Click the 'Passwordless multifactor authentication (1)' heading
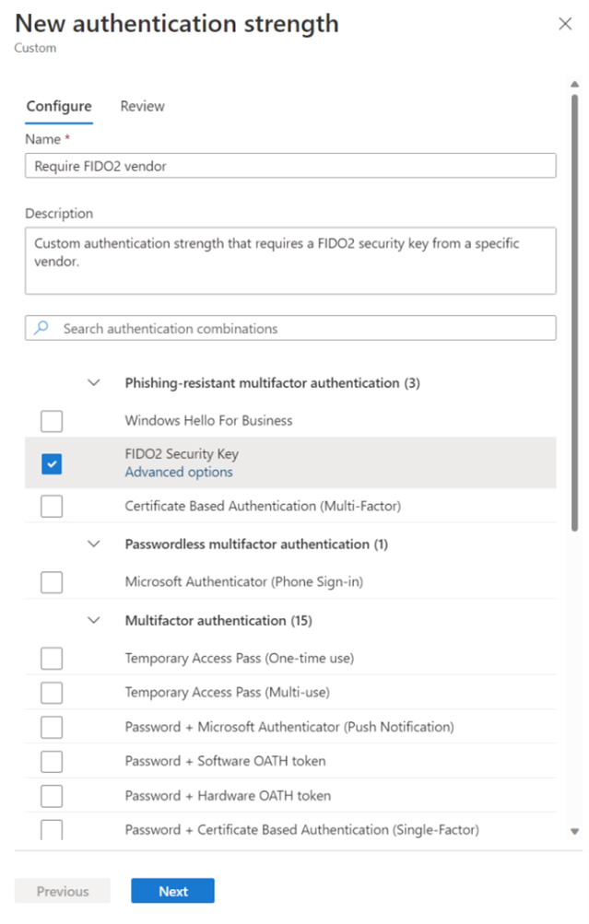The image size is (589, 924). click(256, 544)
